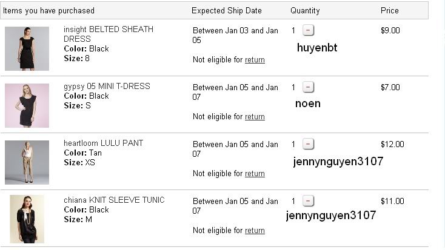The width and height of the screenshot is (445, 250).
Task: Select chiana Knit Sleeve Tunic thumbnail
Action: pyautogui.click(x=27, y=219)
